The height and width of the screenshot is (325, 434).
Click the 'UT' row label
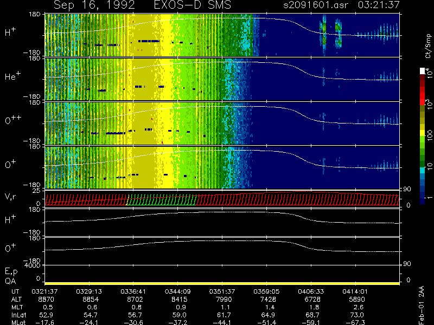point(16,291)
